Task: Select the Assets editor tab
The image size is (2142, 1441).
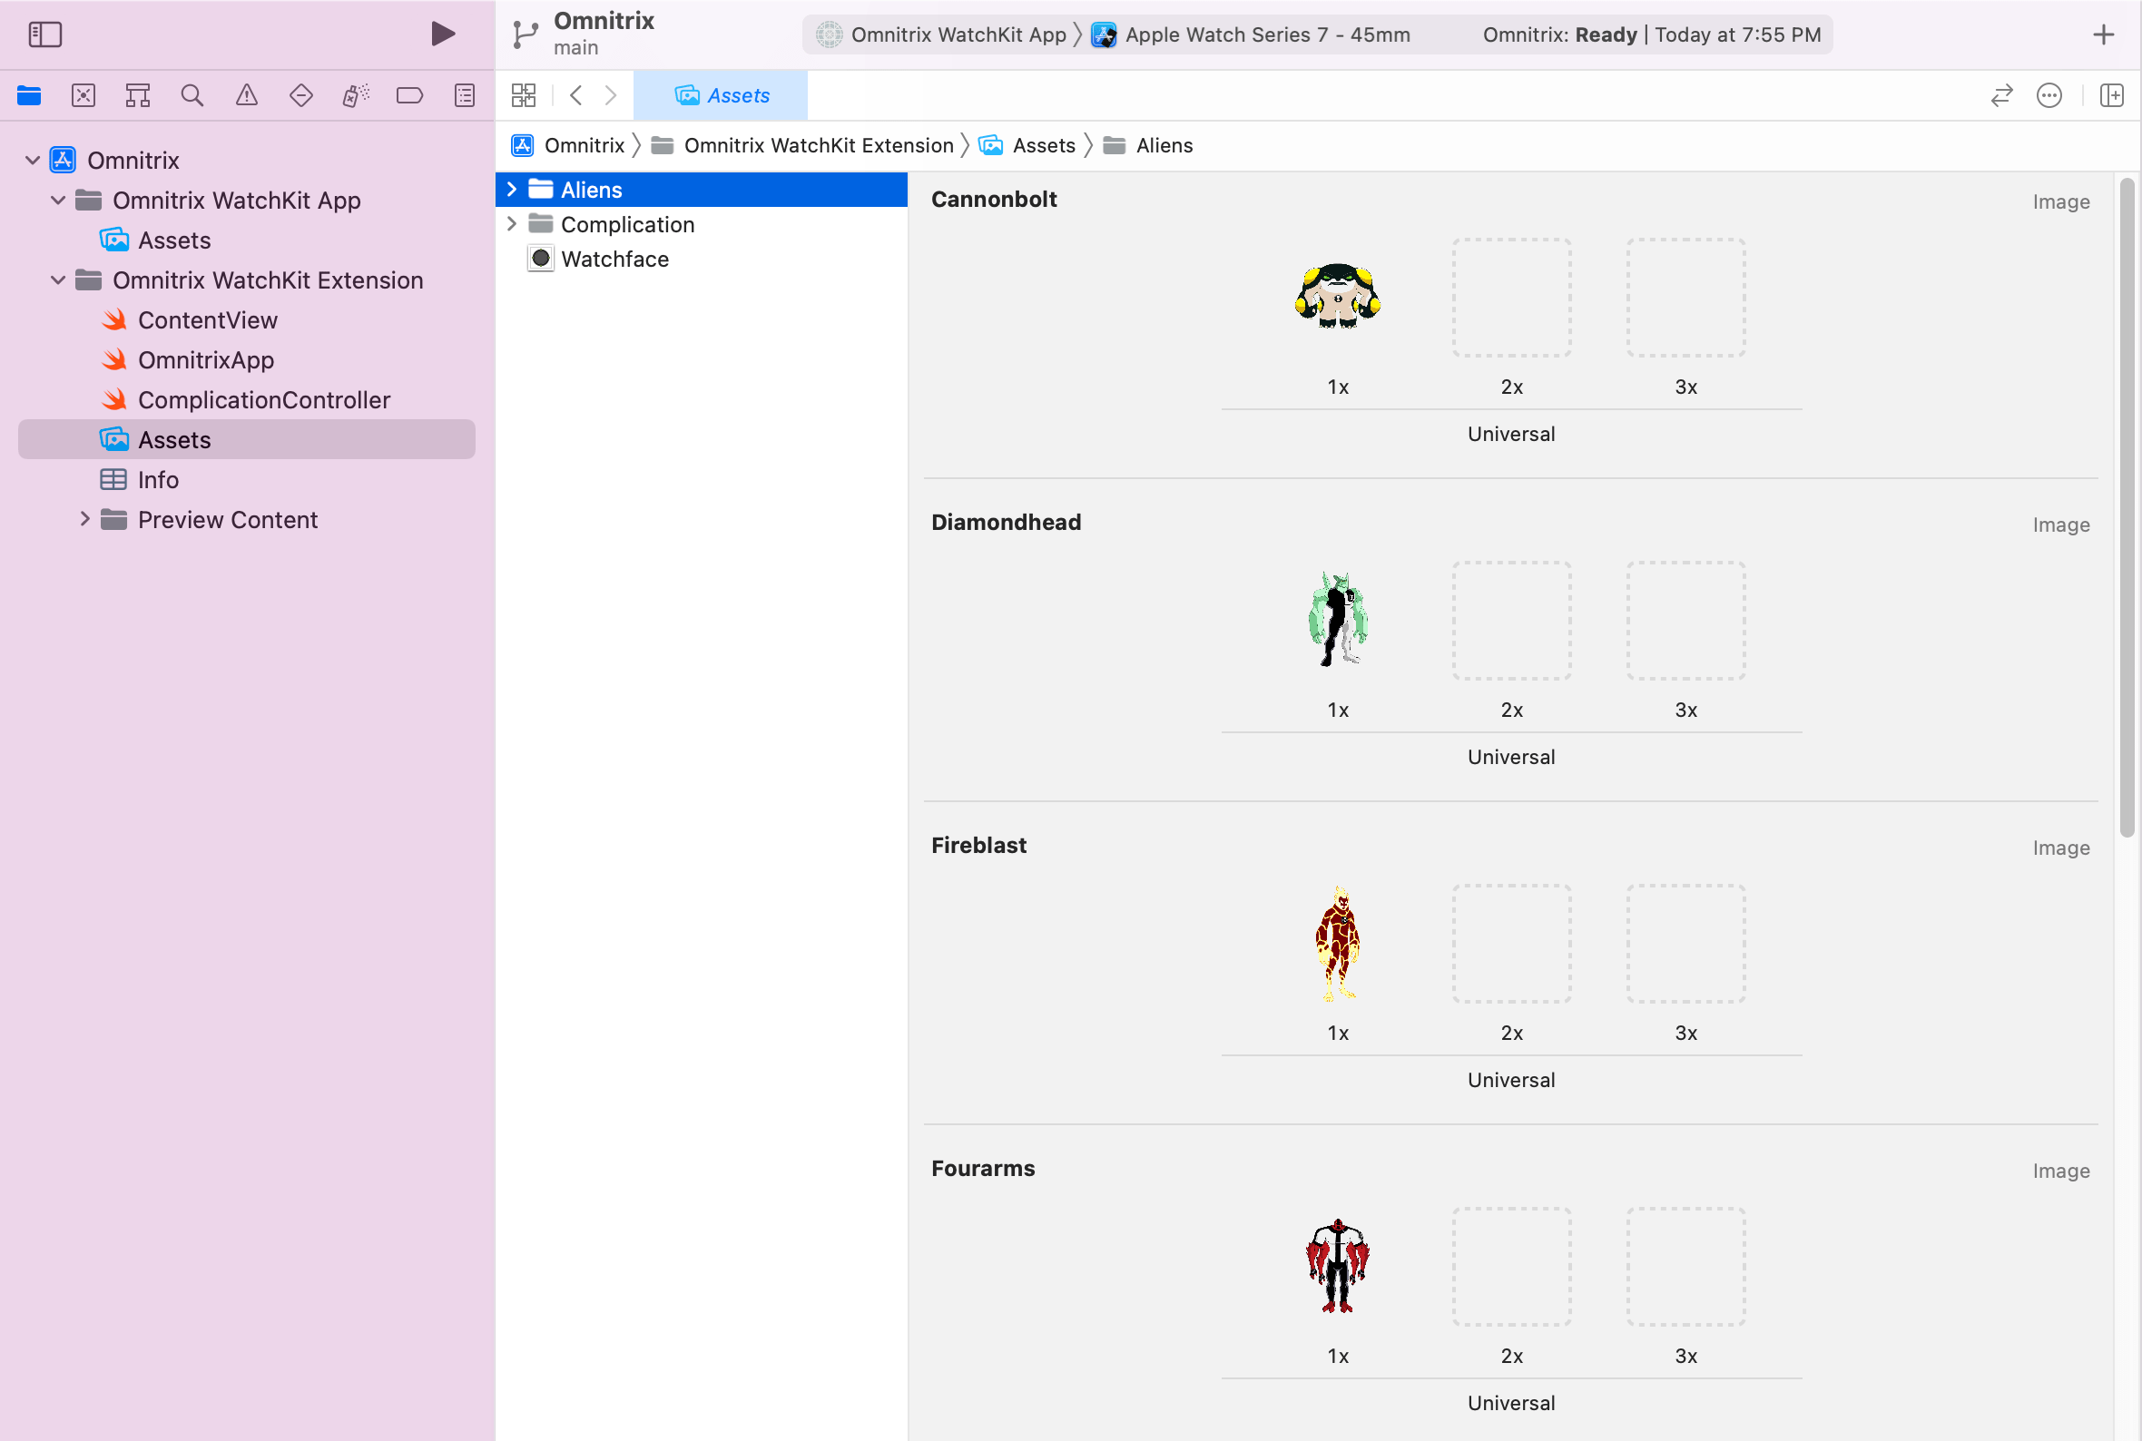Action: (x=722, y=95)
